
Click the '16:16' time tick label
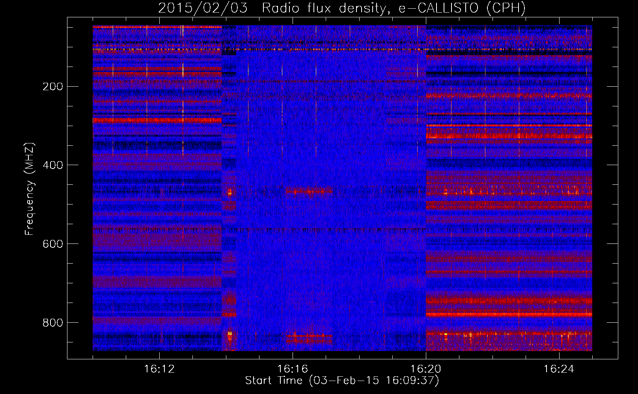[x=293, y=369]
